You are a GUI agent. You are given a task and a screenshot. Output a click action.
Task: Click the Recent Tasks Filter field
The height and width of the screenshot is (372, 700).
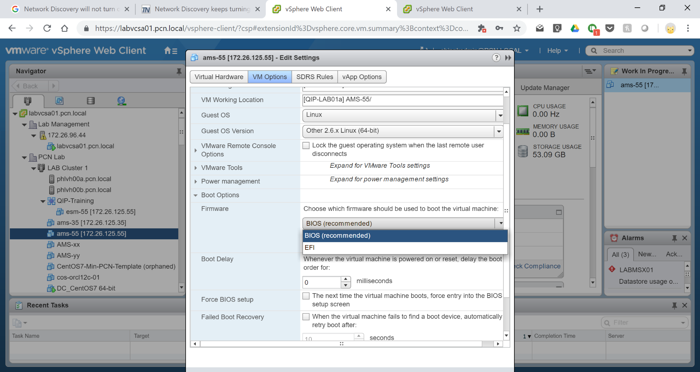click(x=644, y=323)
